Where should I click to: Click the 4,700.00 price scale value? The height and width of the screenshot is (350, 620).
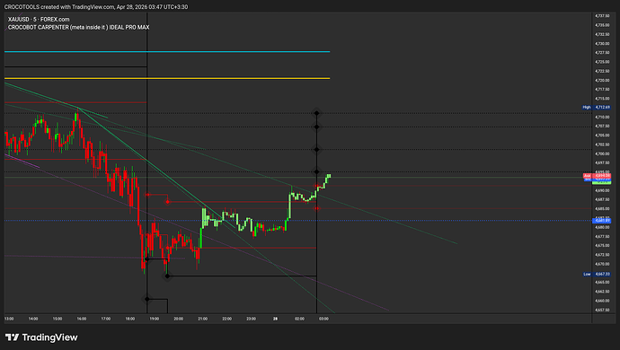[x=602, y=153]
